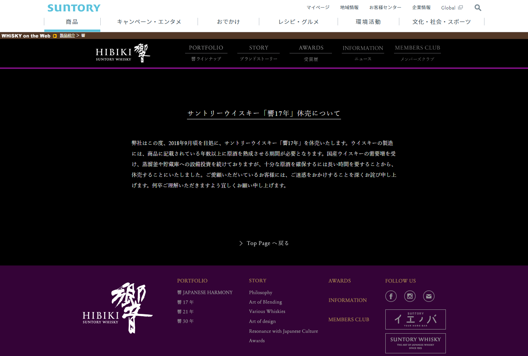The image size is (528, 356).
Task: Open Resonance with Japanese Culture link
Action: [283, 331]
